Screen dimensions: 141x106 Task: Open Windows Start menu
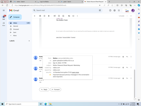[2, 104]
